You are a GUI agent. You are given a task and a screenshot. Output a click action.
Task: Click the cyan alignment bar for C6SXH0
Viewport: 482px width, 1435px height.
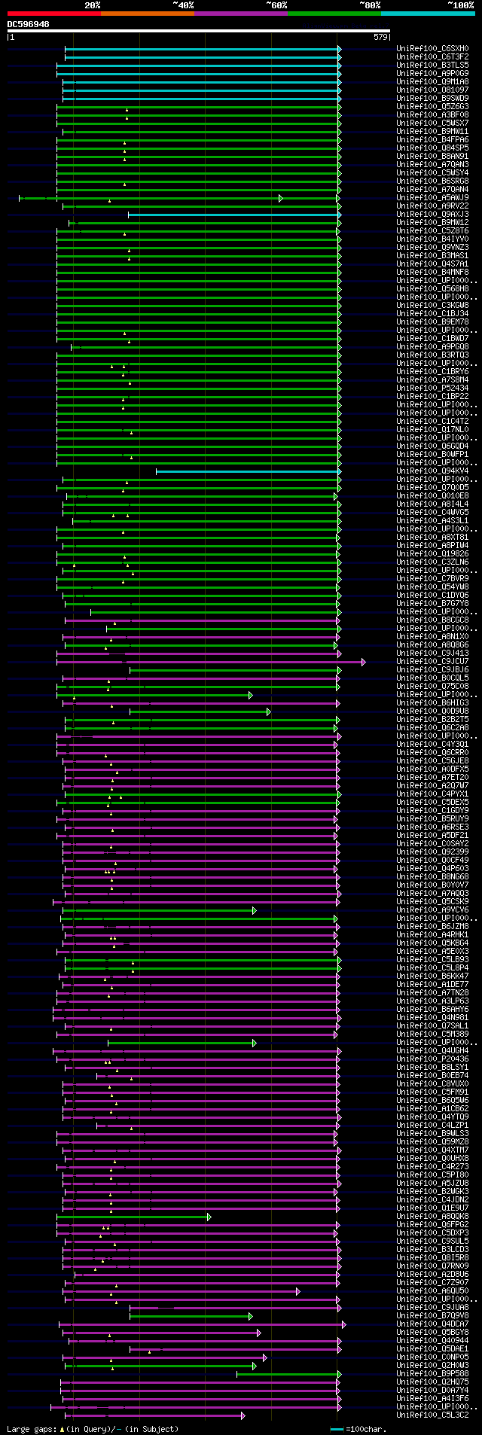202,49
